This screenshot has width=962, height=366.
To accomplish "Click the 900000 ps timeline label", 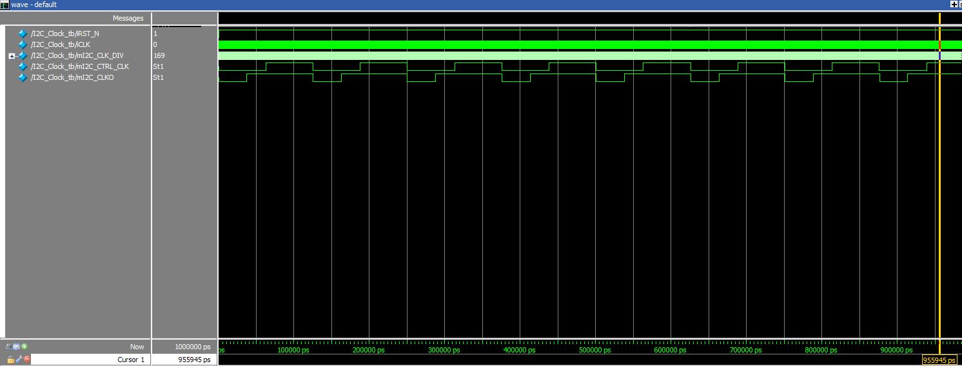I will click(897, 350).
